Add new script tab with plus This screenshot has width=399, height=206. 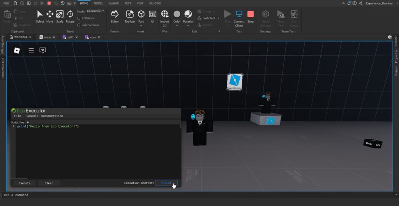28,123
